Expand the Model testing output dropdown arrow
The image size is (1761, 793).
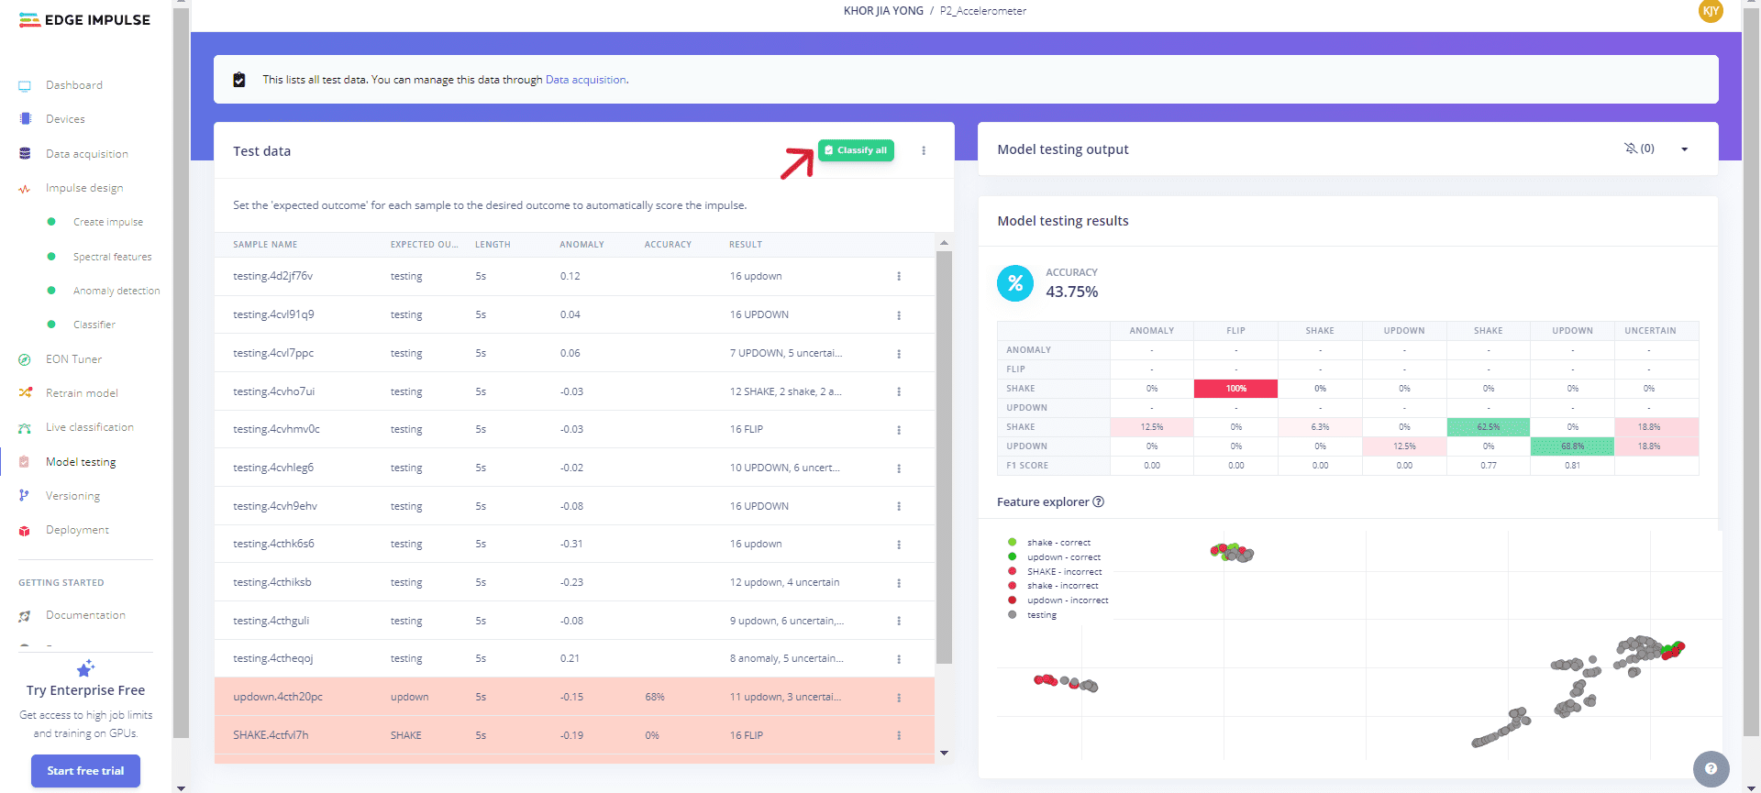[x=1684, y=149]
